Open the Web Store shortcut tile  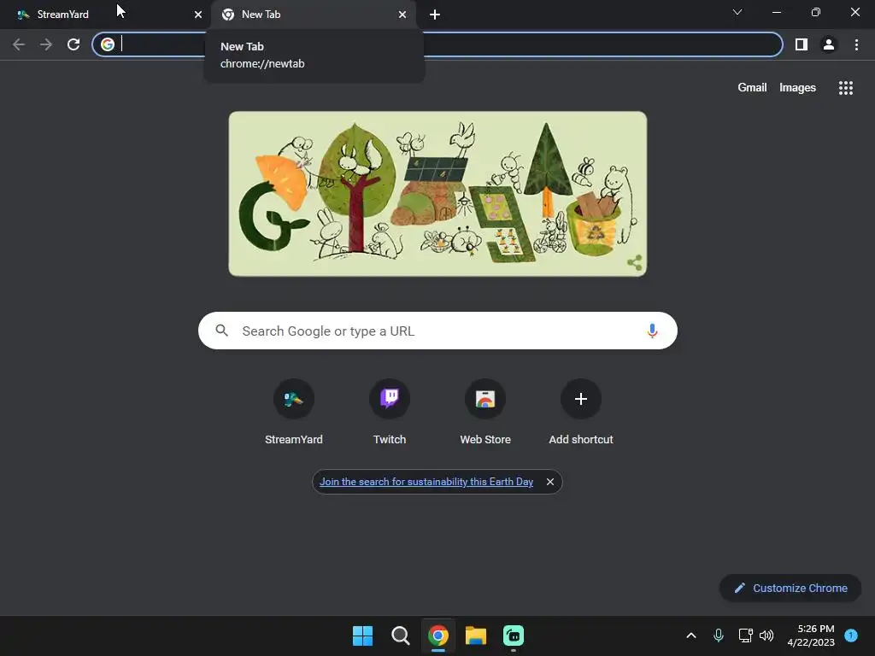485,413
